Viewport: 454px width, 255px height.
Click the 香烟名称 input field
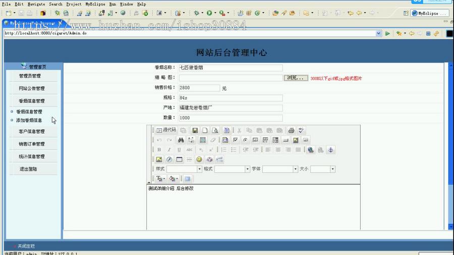click(231, 68)
